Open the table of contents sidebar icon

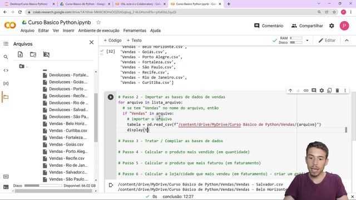pos(6,43)
